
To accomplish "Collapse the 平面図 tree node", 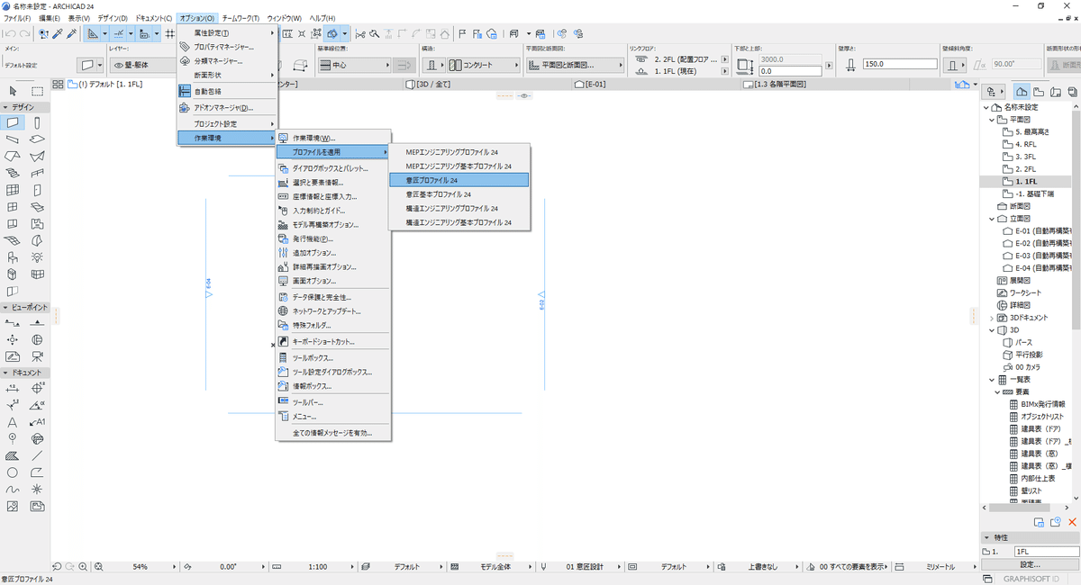I will tap(991, 119).
